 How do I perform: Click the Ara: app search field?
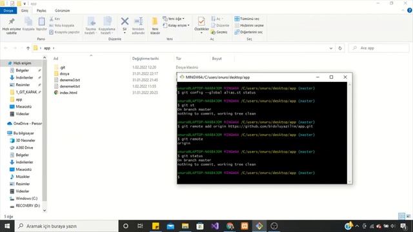(379, 48)
